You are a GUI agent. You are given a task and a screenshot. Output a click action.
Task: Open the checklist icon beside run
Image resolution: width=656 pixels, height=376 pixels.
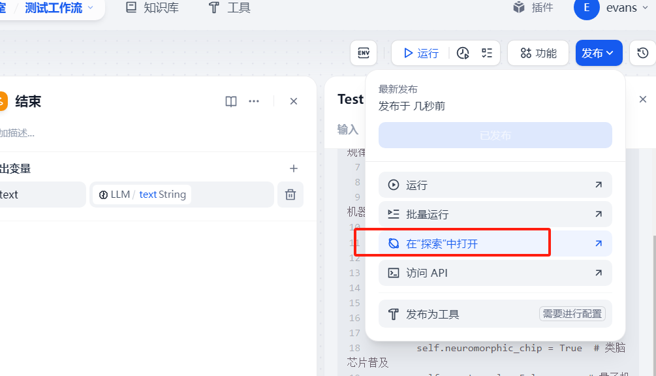[x=486, y=53]
